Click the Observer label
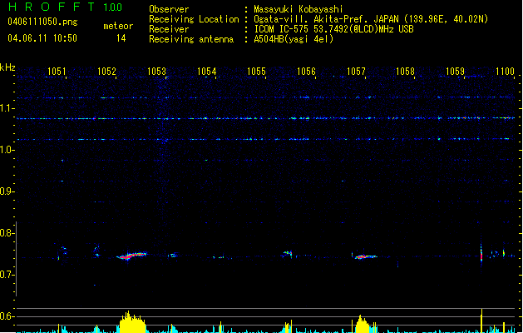This screenshot has height=333, width=523. (169, 9)
